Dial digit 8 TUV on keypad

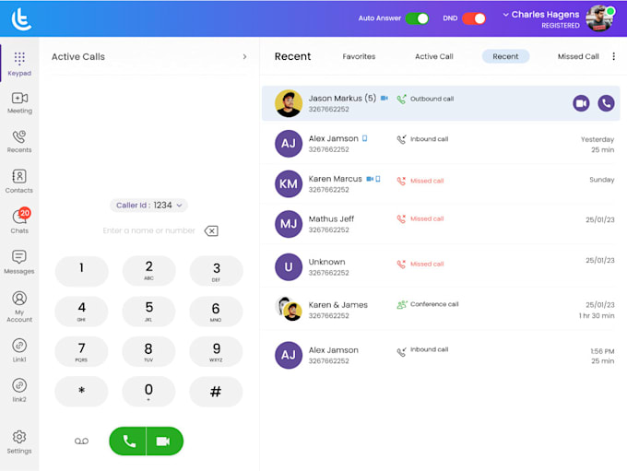(148, 351)
